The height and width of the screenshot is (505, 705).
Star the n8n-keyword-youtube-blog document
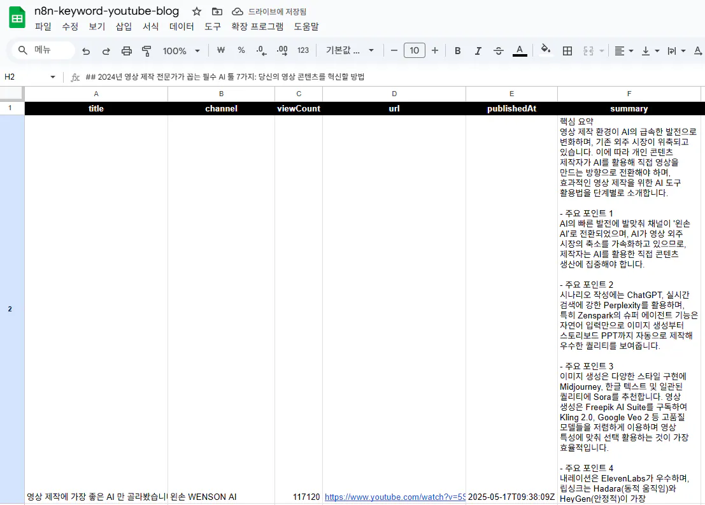pyautogui.click(x=197, y=11)
